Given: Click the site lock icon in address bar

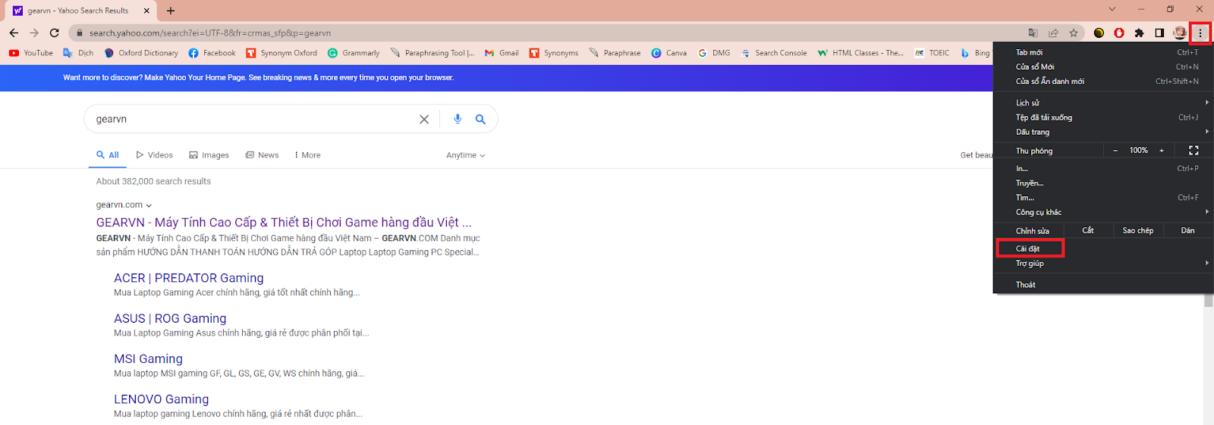Looking at the screenshot, I should (x=79, y=33).
